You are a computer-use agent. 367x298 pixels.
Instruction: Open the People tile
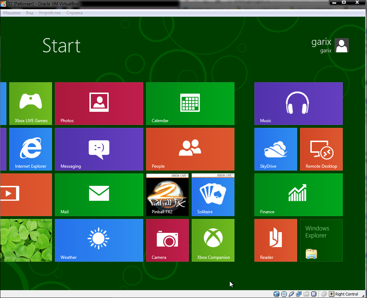(190, 149)
